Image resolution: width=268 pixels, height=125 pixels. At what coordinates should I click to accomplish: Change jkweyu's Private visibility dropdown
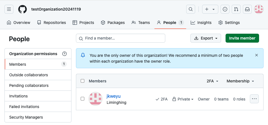(183, 99)
